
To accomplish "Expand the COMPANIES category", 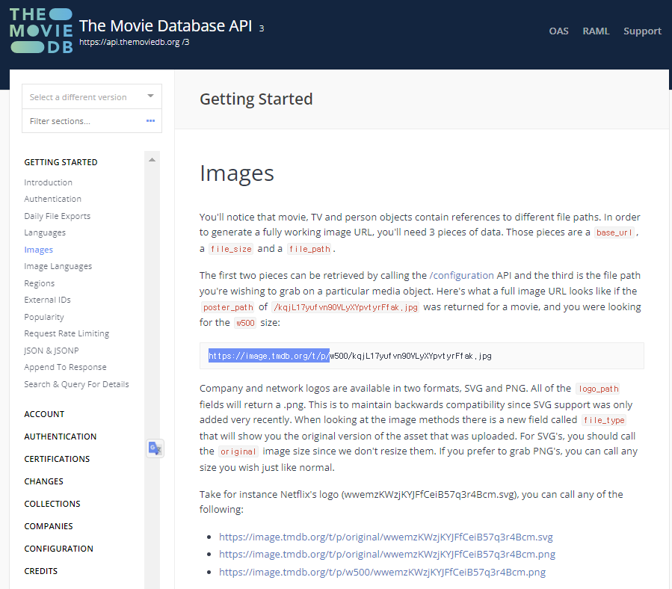I will point(49,526).
